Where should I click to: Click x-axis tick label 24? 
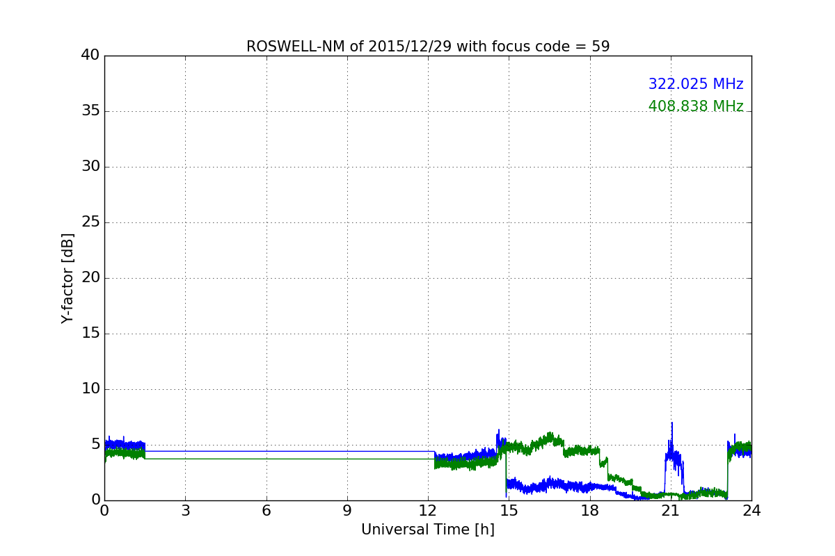(x=751, y=511)
